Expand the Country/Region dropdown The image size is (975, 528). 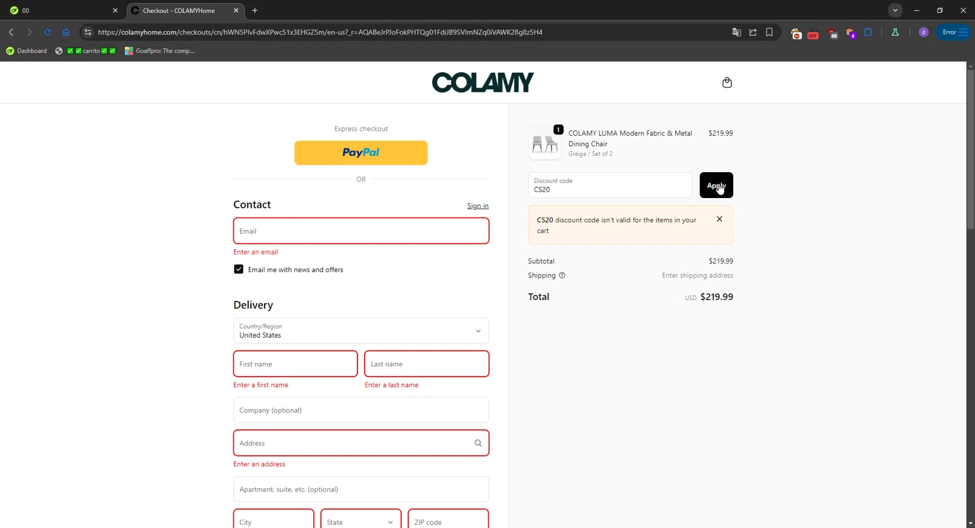[361, 331]
